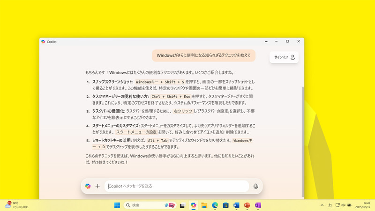The width and height of the screenshot is (375, 211).
Task: Open the clock showing 14:47 2025/02/17
Action: 362,205
